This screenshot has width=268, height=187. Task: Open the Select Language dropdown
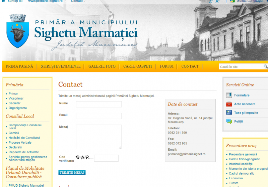pos(250,1)
